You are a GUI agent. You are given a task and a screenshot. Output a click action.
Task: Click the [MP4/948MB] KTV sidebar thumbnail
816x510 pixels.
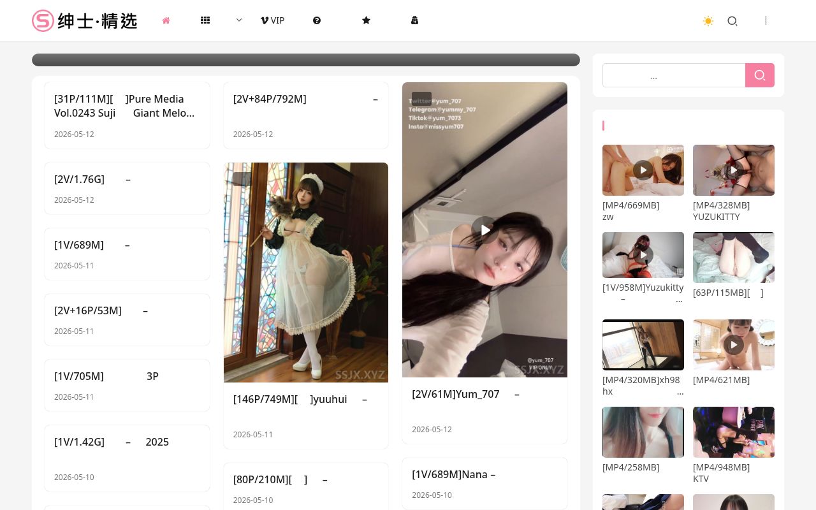pos(734,432)
